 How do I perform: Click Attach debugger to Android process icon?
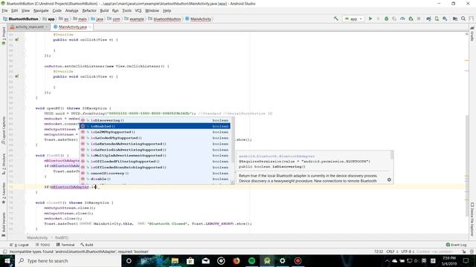pyautogui.click(x=411, y=19)
